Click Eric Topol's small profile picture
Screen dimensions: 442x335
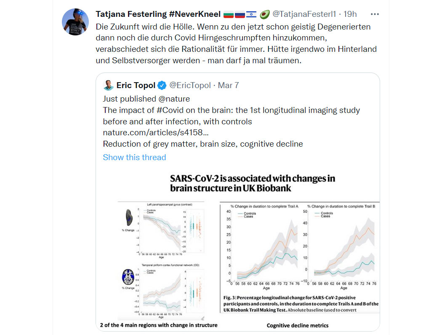point(109,85)
